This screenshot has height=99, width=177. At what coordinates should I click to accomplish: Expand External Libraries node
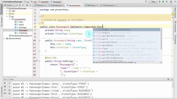(x=4, y=38)
